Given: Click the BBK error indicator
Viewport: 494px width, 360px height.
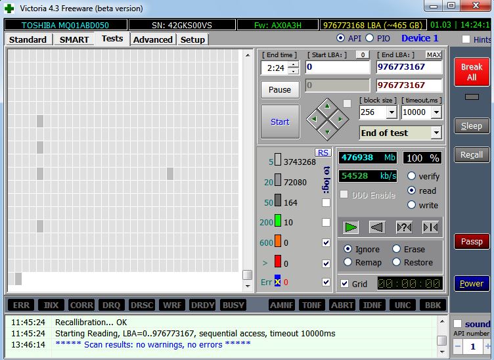Looking at the screenshot, I should pos(433,305).
